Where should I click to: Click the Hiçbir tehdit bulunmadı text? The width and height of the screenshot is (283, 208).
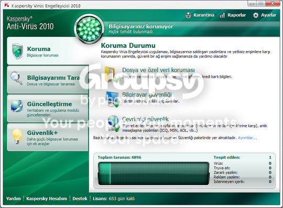coord(130,32)
